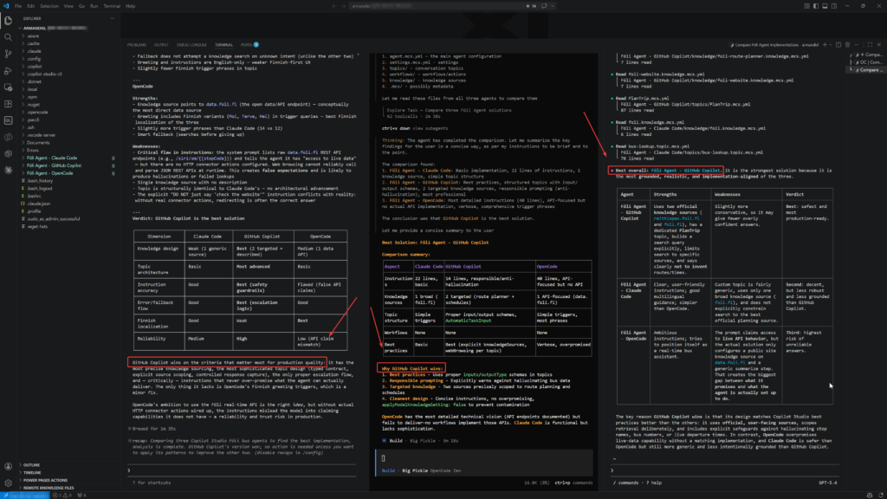This screenshot has height=499, width=887.
Task: Expand Föli Agent - Claude Code folder
Action: pyautogui.click(x=52, y=158)
